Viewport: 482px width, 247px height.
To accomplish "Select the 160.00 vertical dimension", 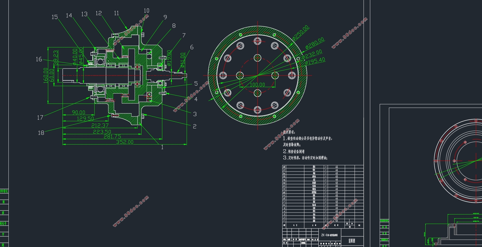I will pyautogui.click(x=46, y=75).
